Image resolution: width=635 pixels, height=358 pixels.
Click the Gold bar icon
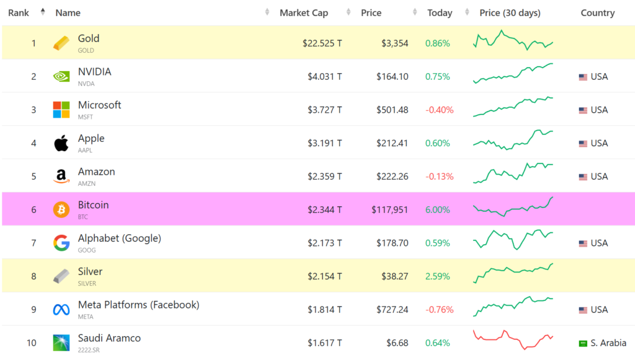pos(61,43)
